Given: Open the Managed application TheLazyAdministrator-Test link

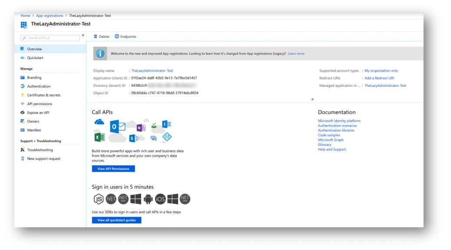Looking at the screenshot, I should point(385,86).
